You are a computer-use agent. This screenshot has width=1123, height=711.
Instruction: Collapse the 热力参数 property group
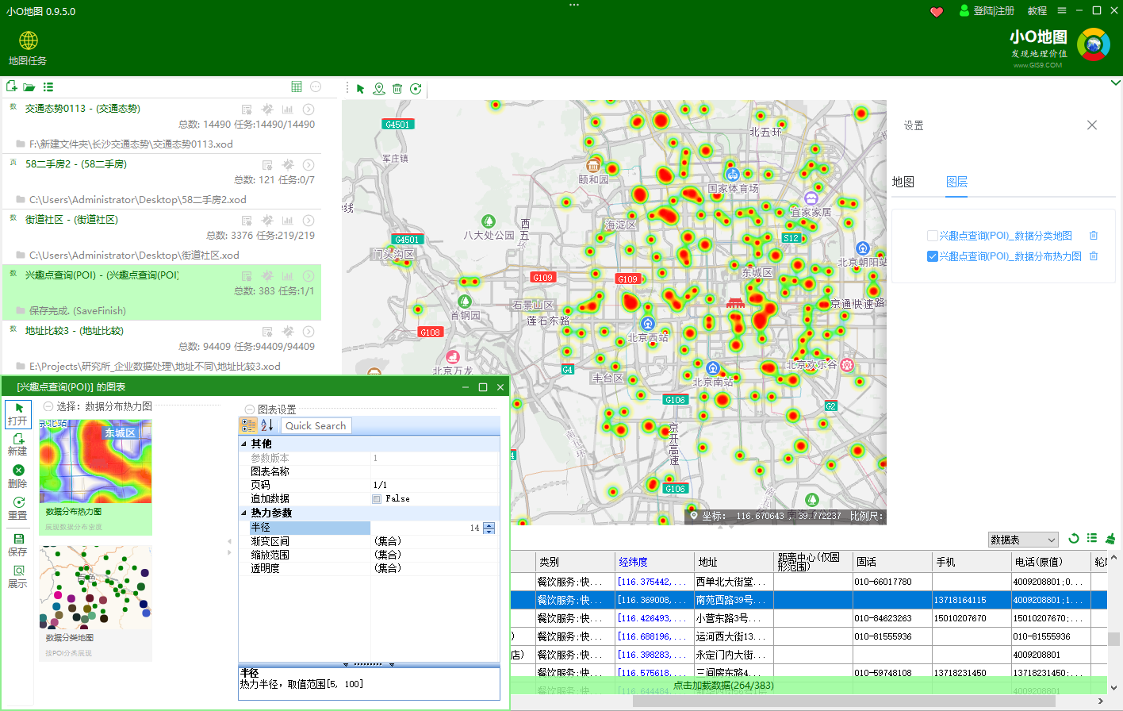[244, 513]
